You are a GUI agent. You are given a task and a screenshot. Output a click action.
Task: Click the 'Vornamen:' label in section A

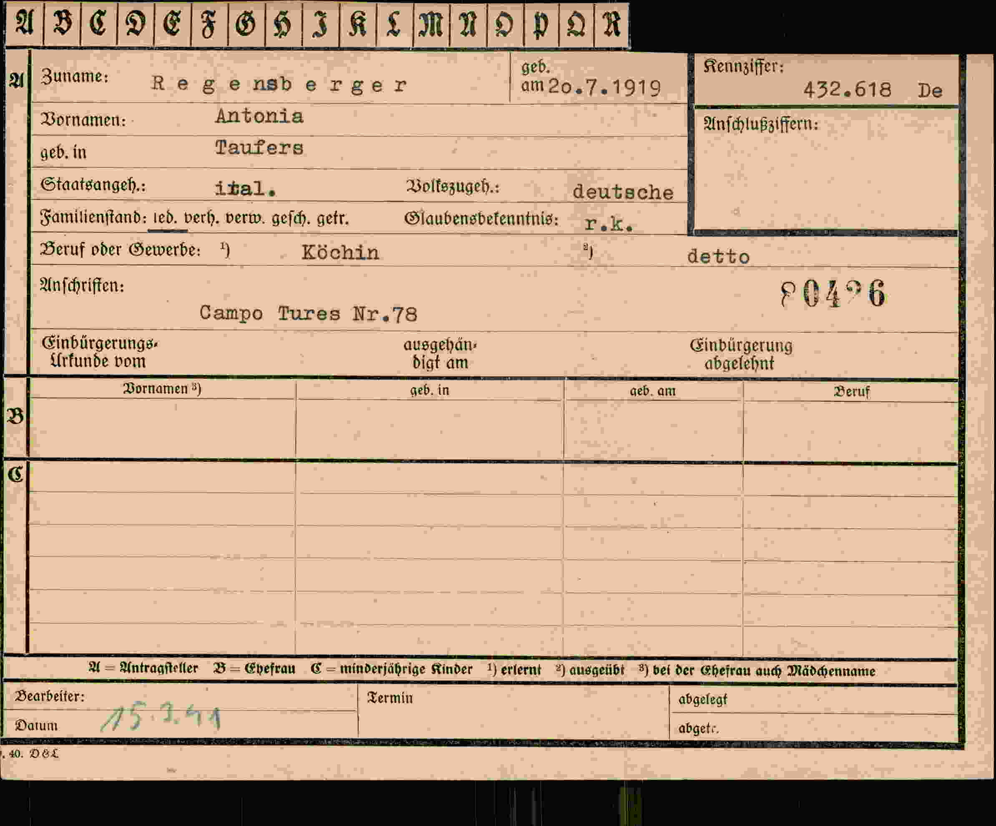click(x=83, y=120)
